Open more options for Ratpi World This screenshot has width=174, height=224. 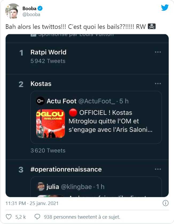click(x=158, y=52)
